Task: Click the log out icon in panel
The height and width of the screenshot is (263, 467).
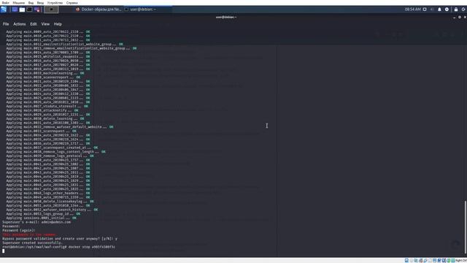Action: pyautogui.click(x=463, y=9)
